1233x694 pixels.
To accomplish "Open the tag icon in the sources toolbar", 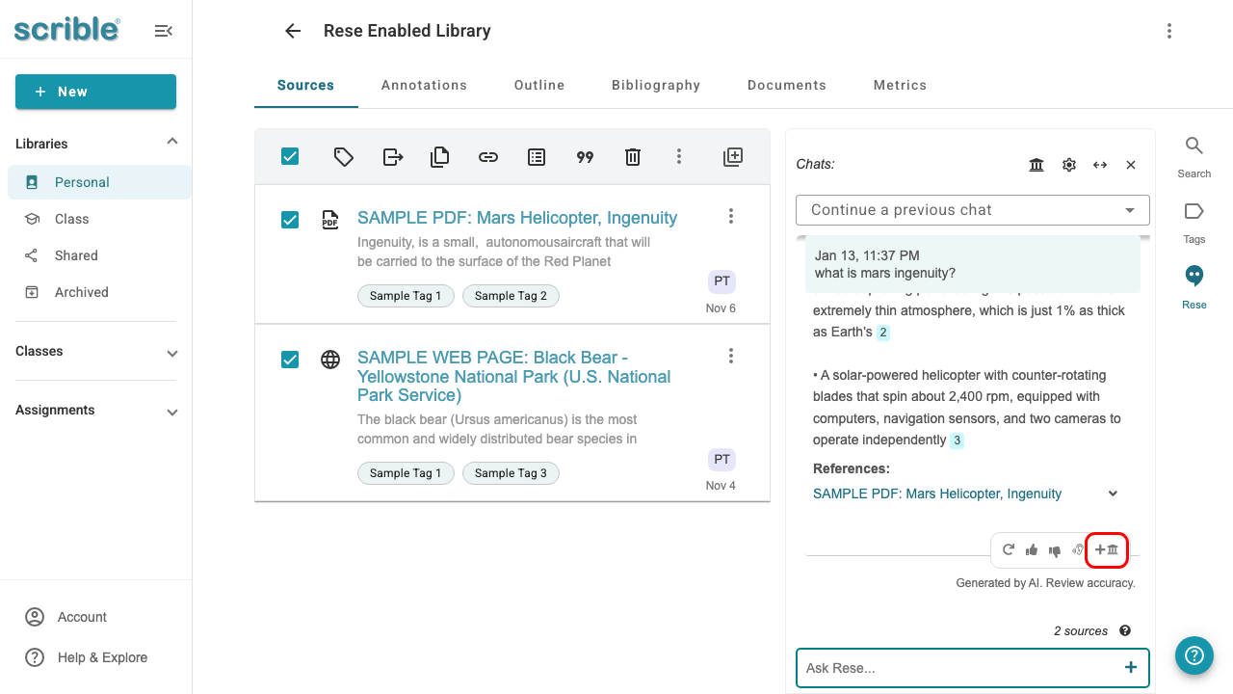I will 343,156.
